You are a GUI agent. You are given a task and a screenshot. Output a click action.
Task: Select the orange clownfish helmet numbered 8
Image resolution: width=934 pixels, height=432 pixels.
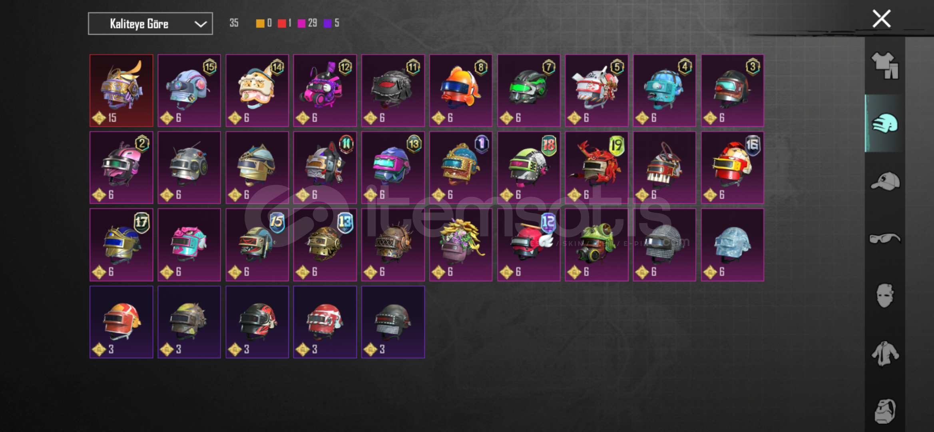(461, 90)
